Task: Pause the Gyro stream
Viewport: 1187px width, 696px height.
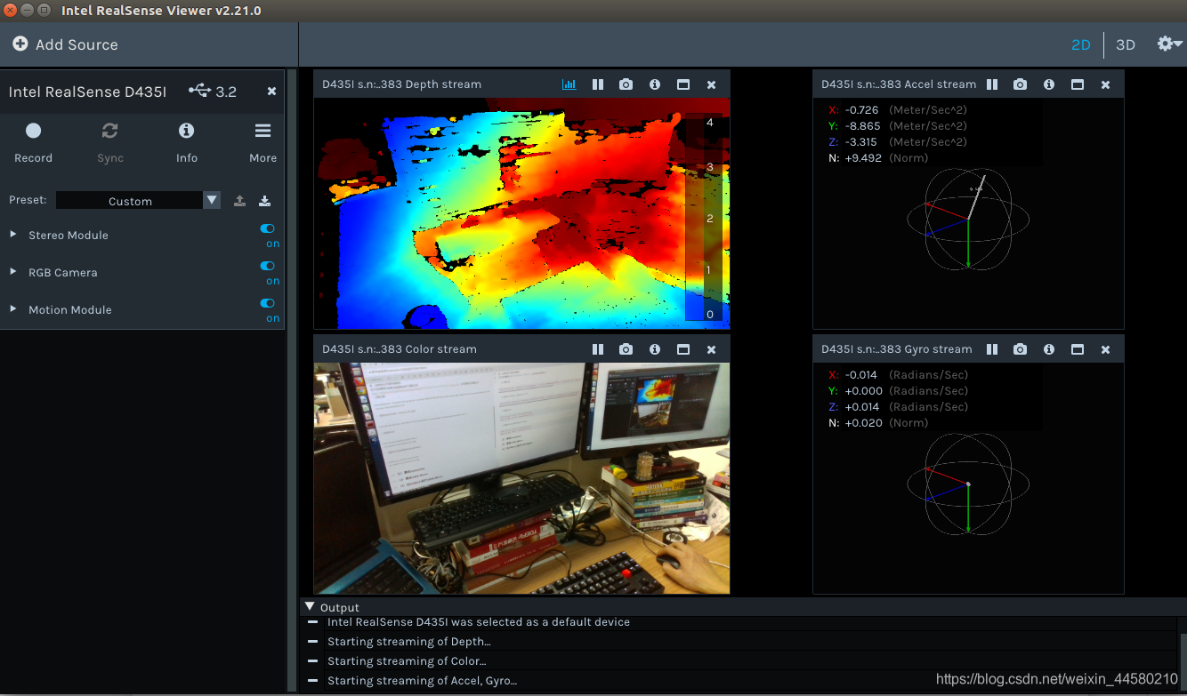Action: 992,349
